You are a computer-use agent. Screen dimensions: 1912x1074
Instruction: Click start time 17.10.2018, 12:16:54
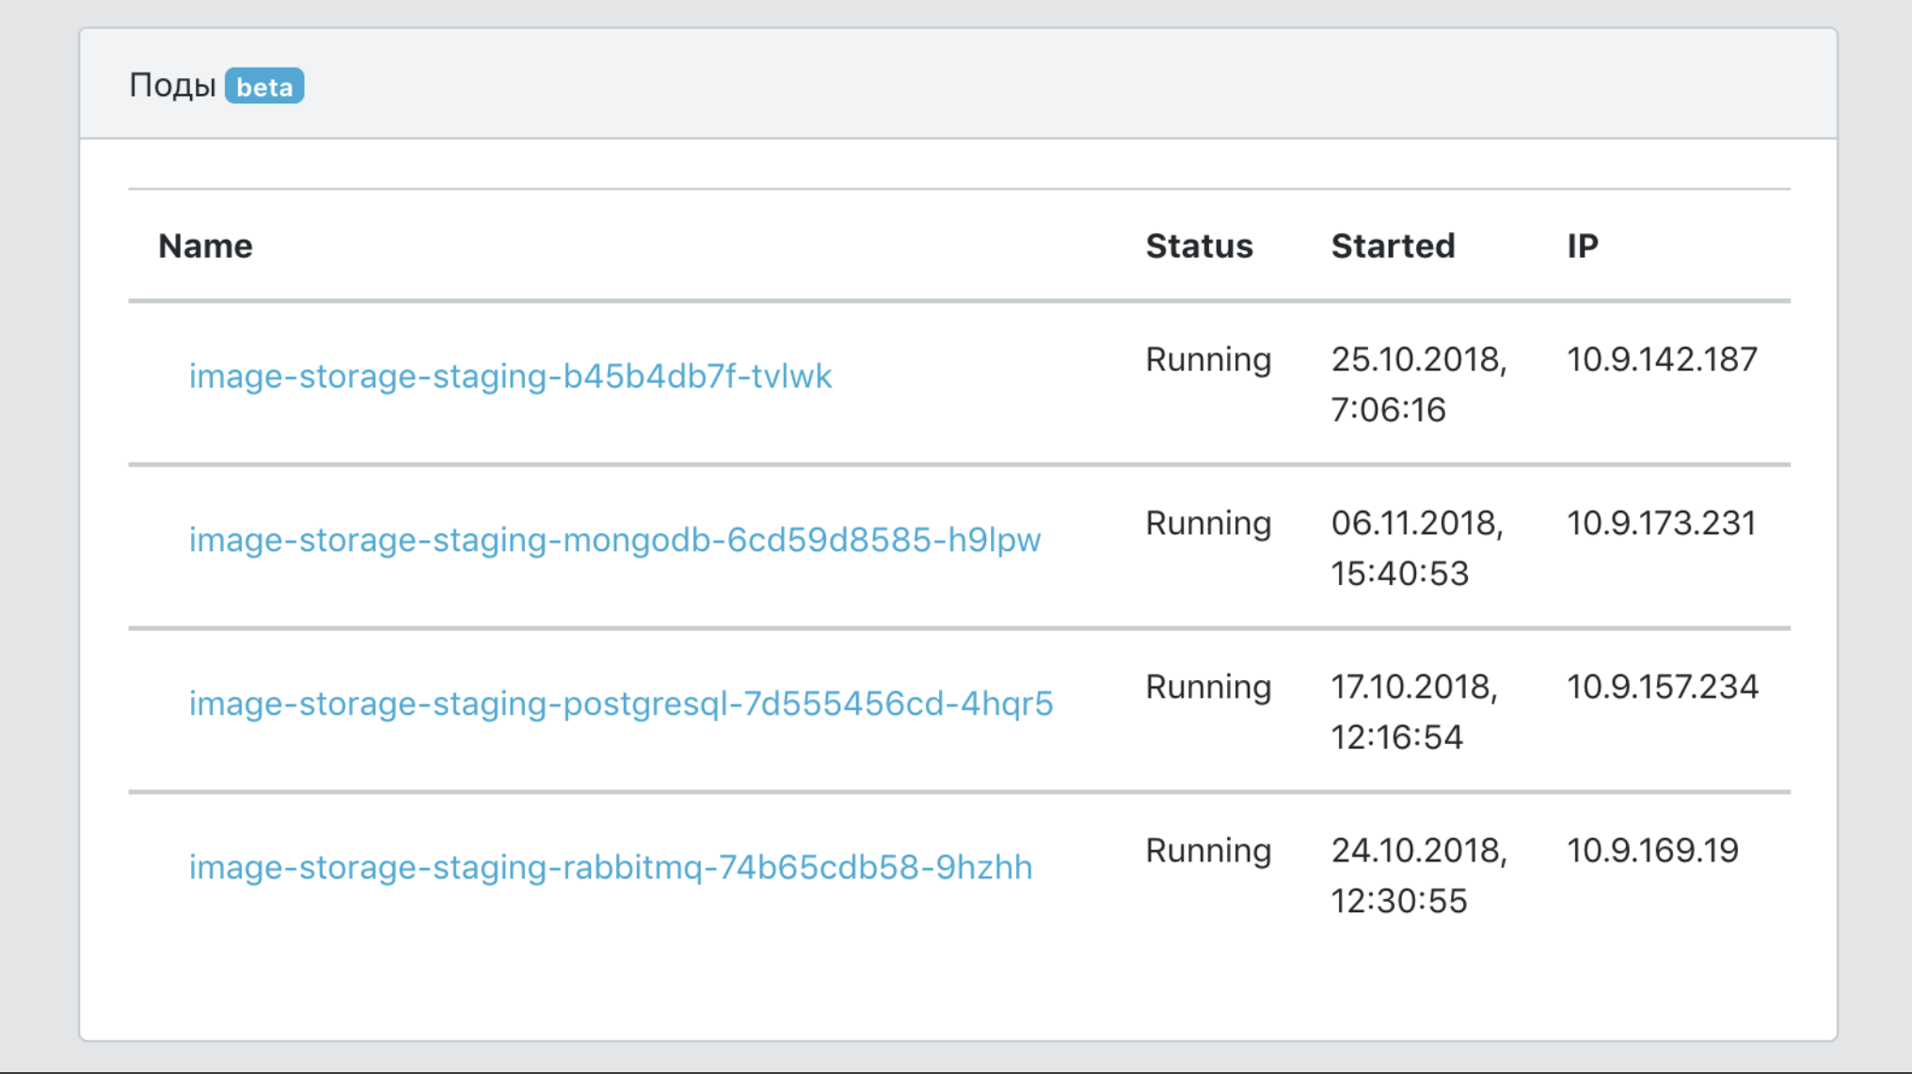[x=1413, y=711]
